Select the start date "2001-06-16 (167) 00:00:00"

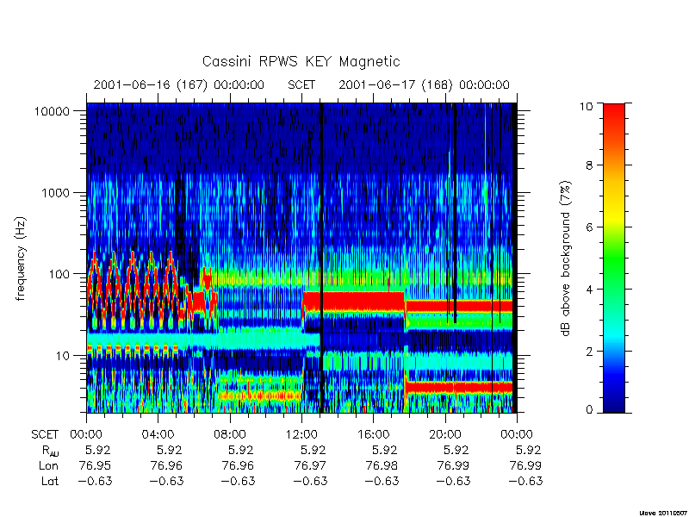point(179,84)
